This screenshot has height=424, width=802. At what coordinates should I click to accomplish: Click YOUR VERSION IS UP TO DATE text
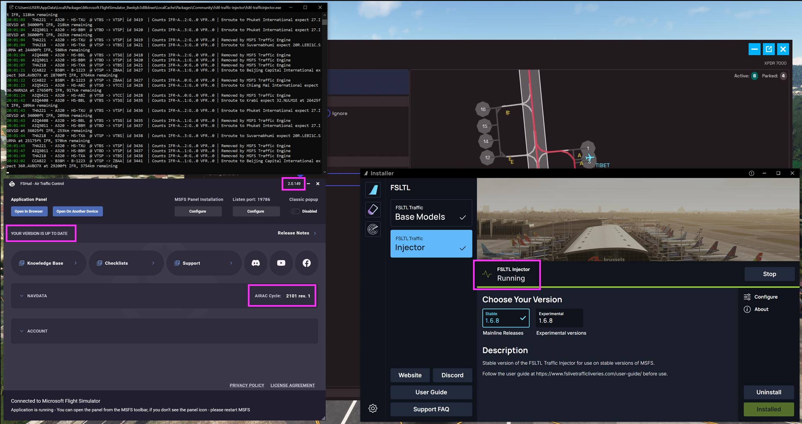click(x=39, y=233)
